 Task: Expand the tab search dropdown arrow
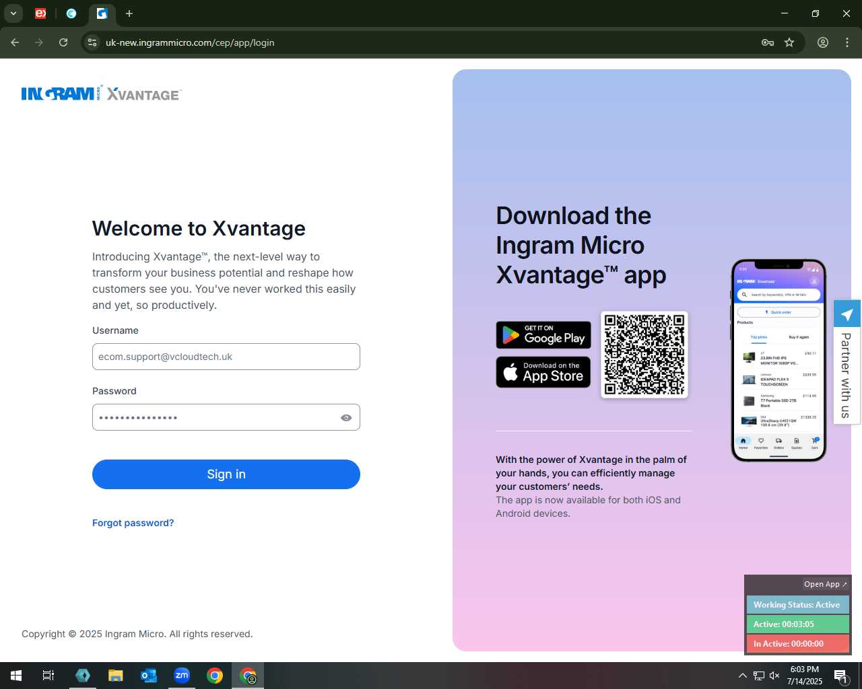click(x=13, y=13)
